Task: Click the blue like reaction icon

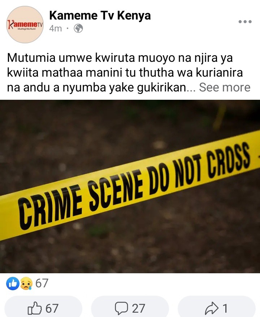Action: pyautogui.click(x=13, y=283)
